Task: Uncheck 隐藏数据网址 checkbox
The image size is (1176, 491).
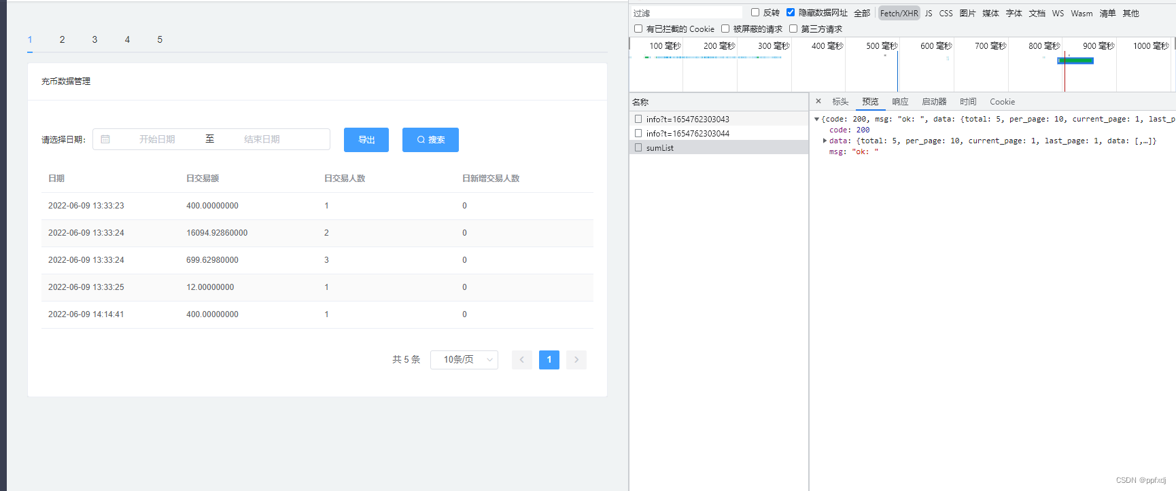Action: [791, 12]
